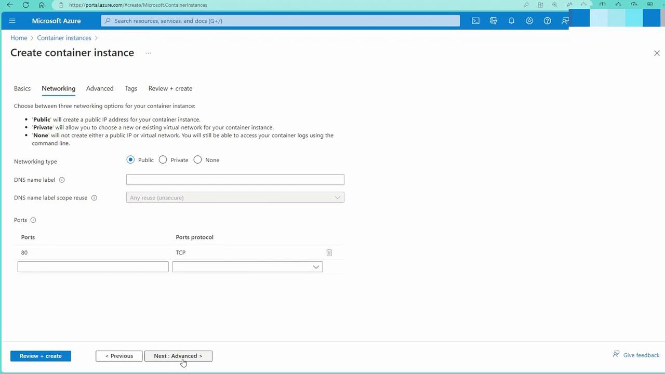
Task: Click the TCP protocol cell
Action: coord(181,252)
